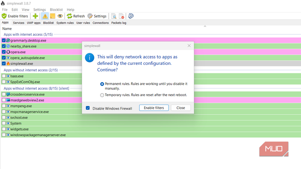The width and height of the screenshot is (301, 169).
Task: Click the sort arrow above the list
Action: click(x=205, y=26)
